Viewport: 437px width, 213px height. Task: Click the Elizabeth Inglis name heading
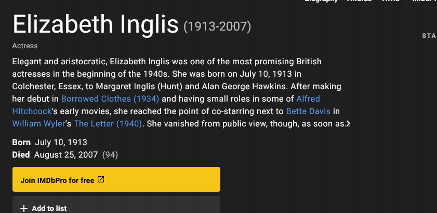tap(95, 25)
